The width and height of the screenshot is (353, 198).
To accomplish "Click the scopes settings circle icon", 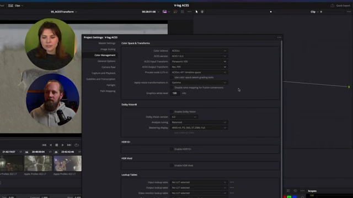I will point(296,191).
